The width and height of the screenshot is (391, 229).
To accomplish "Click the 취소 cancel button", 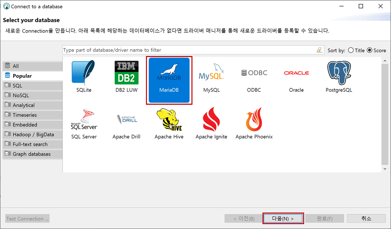I will coord(366,218).
